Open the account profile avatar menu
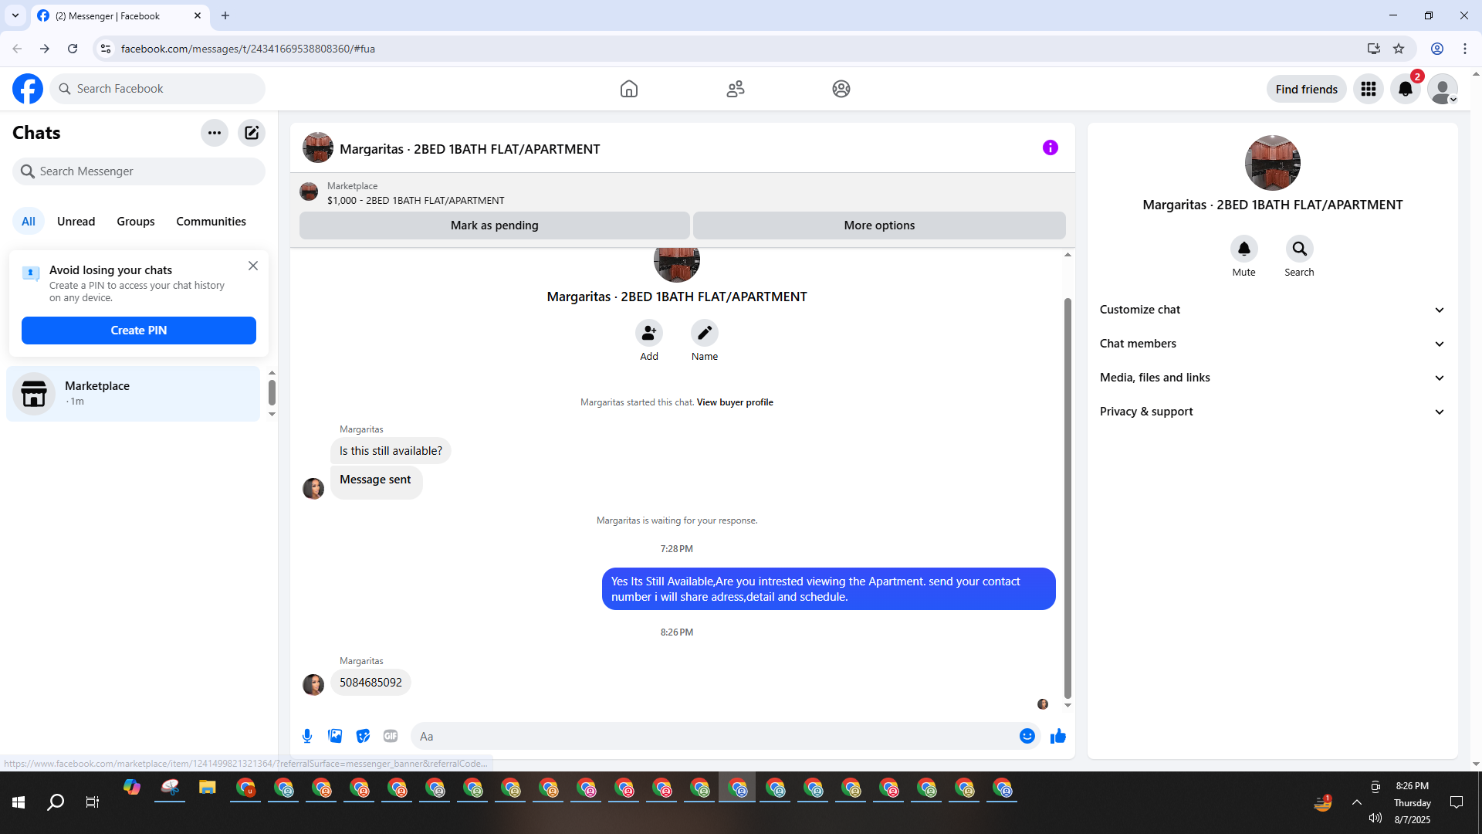 point(1443,89)
